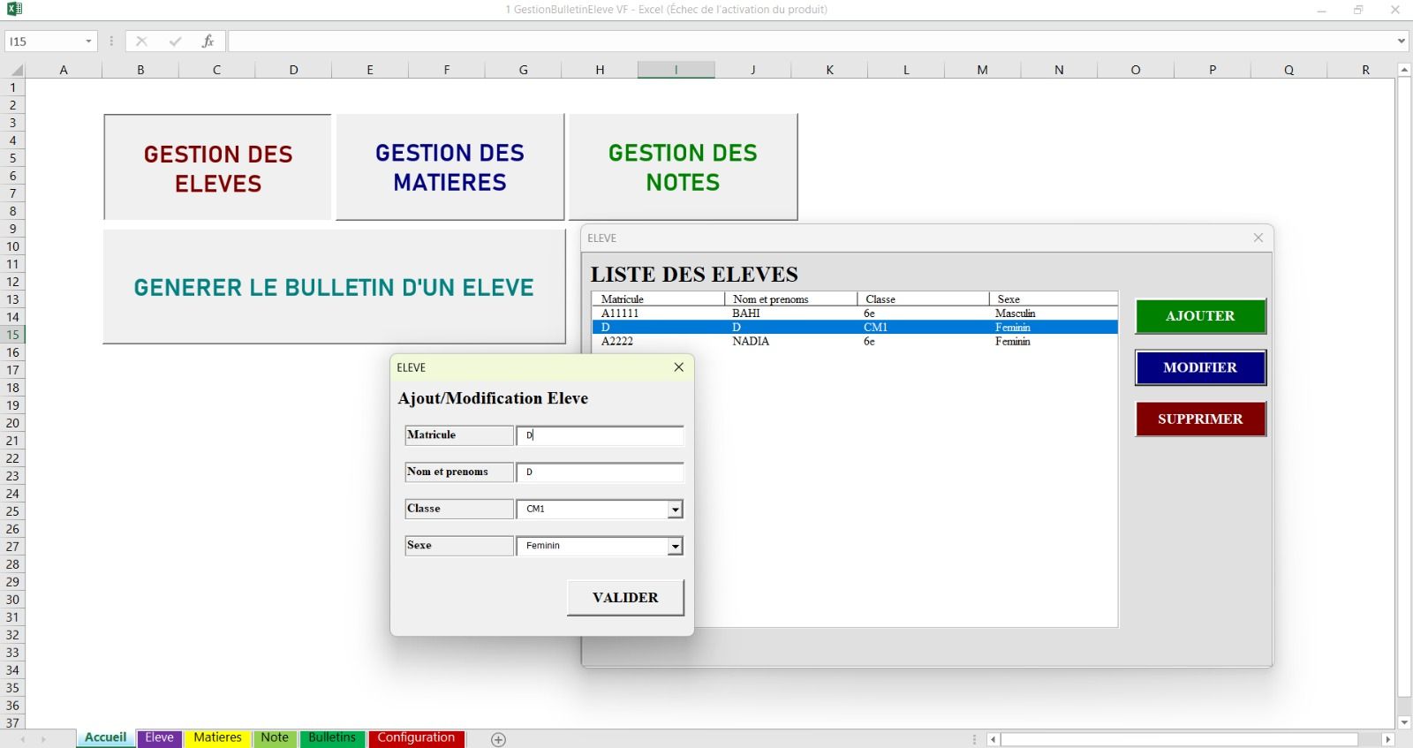
Task: Click the next sheet navigation arrow
Action: click(x=42, y=739)
